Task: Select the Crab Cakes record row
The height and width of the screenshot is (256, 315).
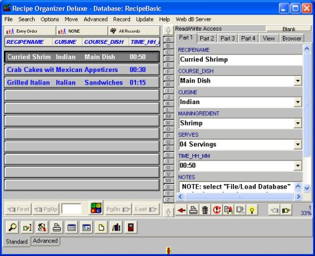Action: (82, 70)
